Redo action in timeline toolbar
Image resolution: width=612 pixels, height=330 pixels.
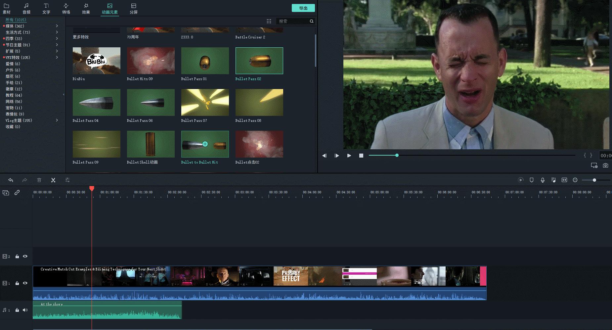(24, 180)
